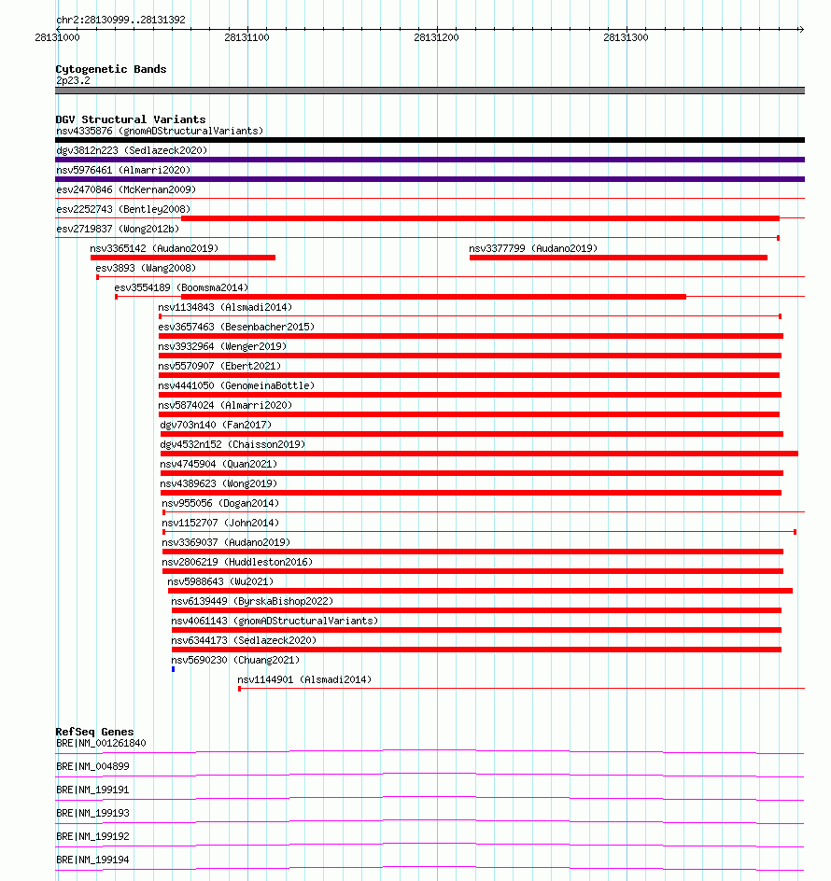
Task: Click the red nsv3377799 variant bar
Action: click(618, 258)
